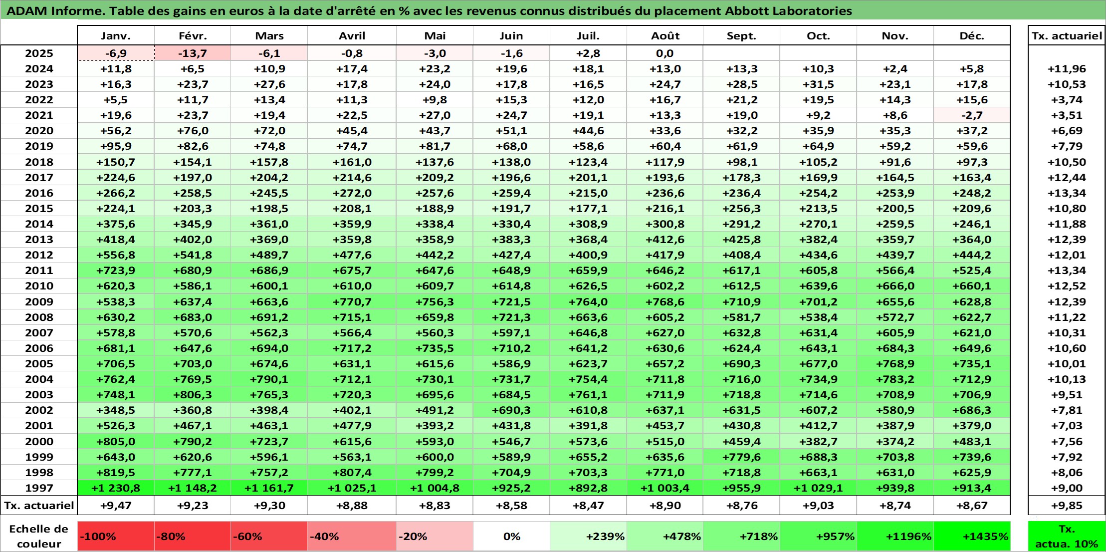The image size is (1106, 552).
Task: Click the +1 148,2 cell in 1997
Action: point(193,488)
